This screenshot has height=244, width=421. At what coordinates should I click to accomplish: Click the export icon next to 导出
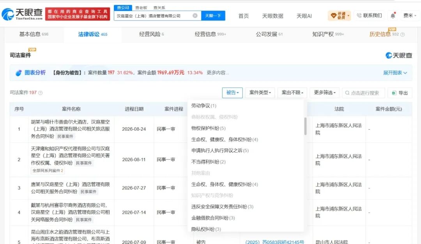pyautogui.click(x=394, y=93)
